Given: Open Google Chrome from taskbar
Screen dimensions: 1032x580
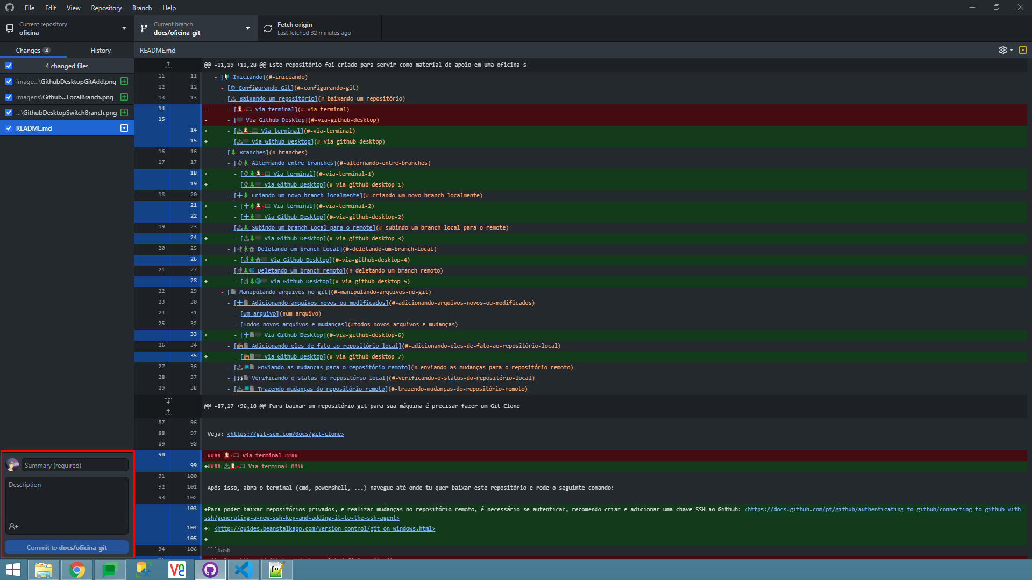Looking at the screenshot, I should pos(77,569).
